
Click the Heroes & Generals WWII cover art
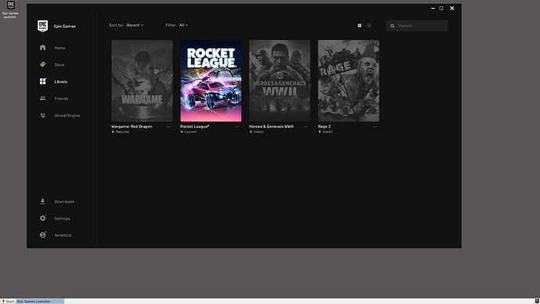point(279,81)
